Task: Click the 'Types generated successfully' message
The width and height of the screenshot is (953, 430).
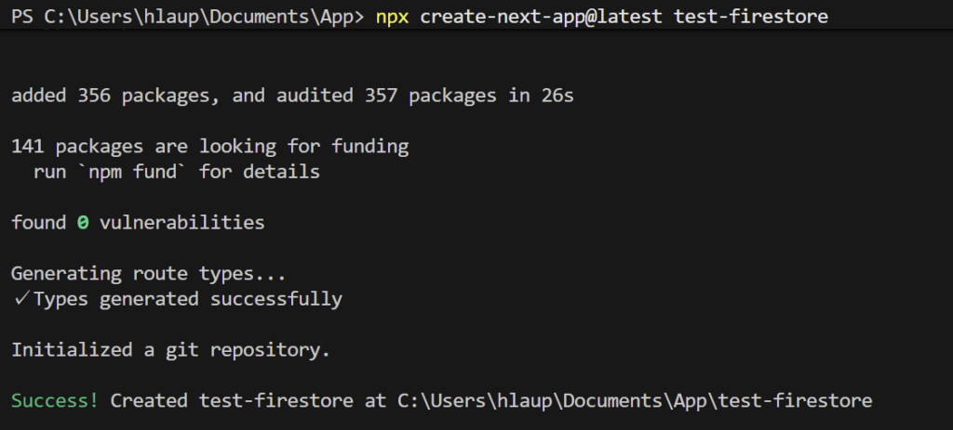Action: pos(188,299)
